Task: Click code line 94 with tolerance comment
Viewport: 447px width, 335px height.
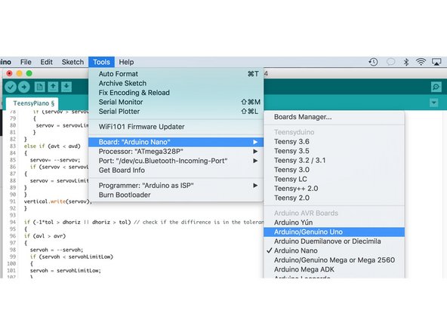Action: (x=143, y=222)
